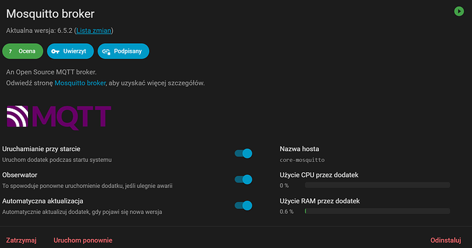Screen dimensions: 472x248
Task: Click the 0 % CPU usage value
Action: 284,185
